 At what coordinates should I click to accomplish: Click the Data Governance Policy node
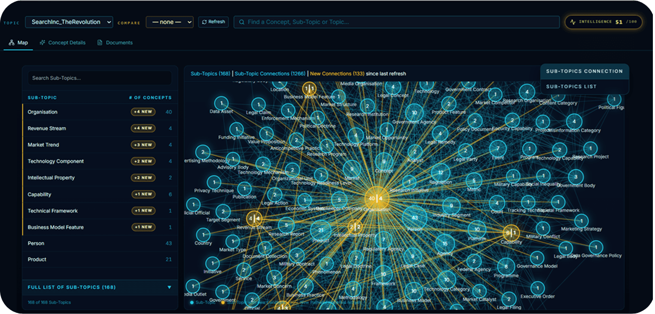pos(596,247)
